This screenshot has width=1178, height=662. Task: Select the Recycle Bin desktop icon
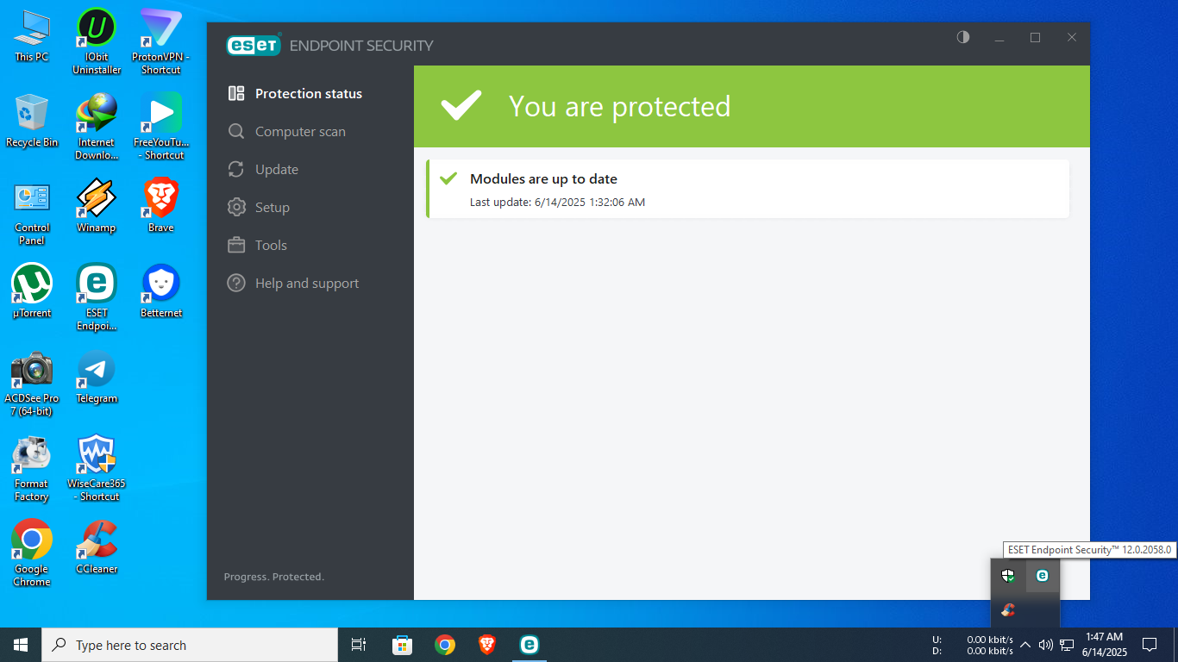(32, 121)
